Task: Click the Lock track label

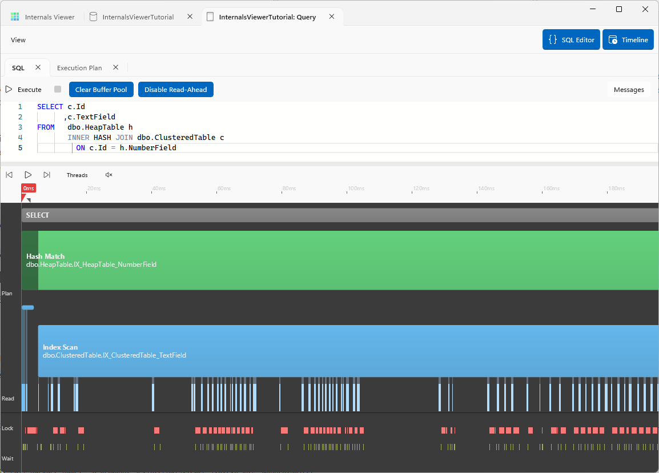Action: [7, 428]
